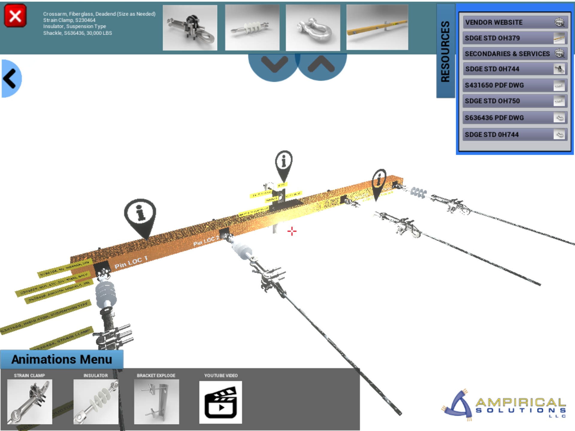Play the Strain Clamp animation thumbnail
The height and width of the screenshot is (431, 575).
click(30, 401)
